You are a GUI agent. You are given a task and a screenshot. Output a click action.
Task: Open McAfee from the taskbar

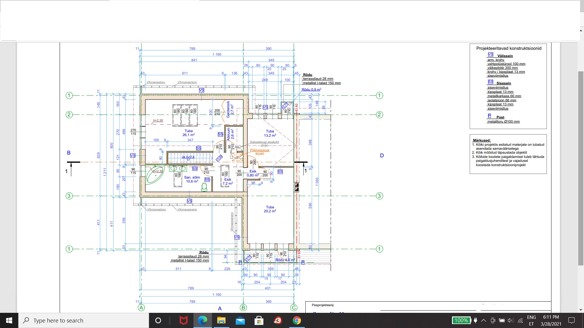[x=183, y=320]
